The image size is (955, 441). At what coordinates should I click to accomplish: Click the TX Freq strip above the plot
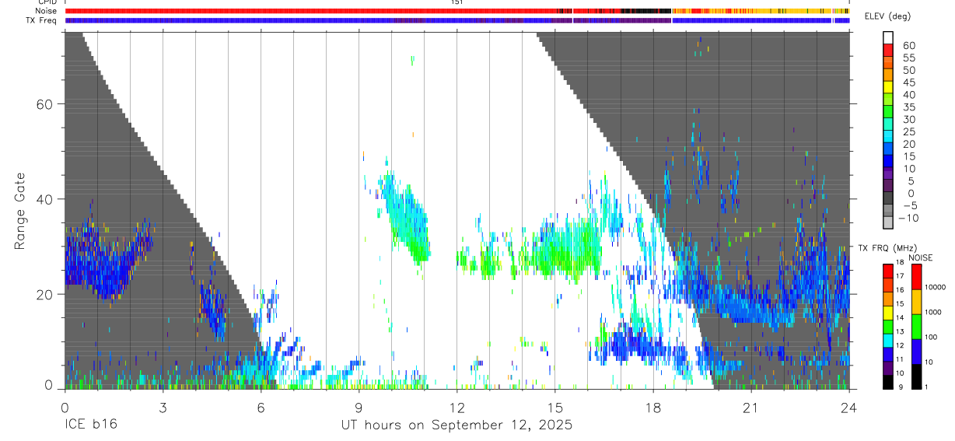pyautogui.click(x=457, y=20)
